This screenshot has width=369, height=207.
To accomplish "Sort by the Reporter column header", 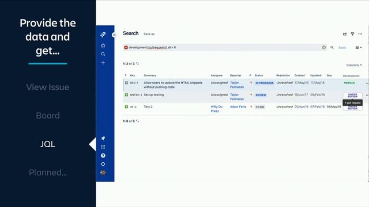I will (236, 75).
